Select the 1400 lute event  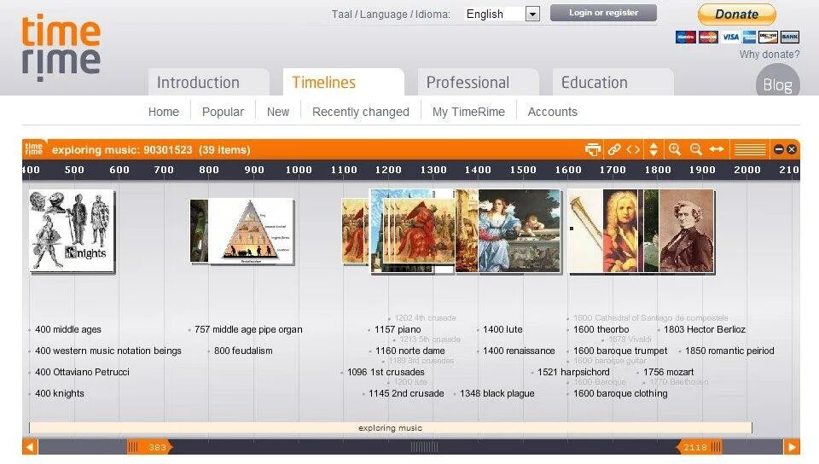[x=502, y=329]
